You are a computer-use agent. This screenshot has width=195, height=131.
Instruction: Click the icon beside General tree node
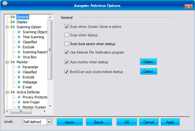(x=13, y=17)
